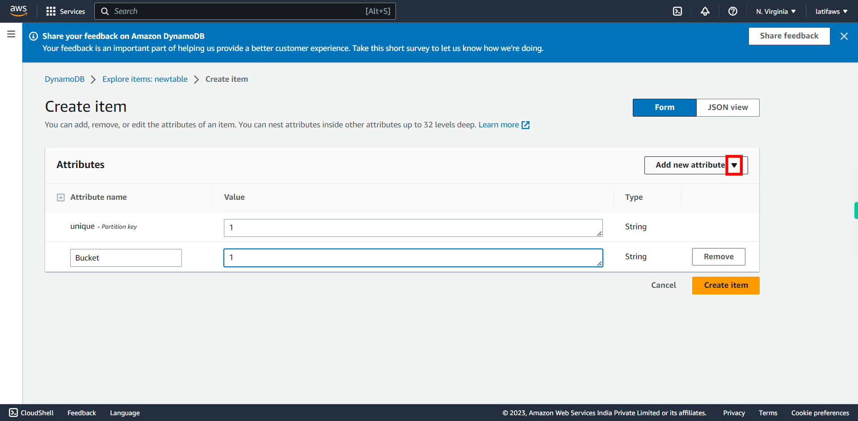Click Cancel button

[x=664, y=285]
